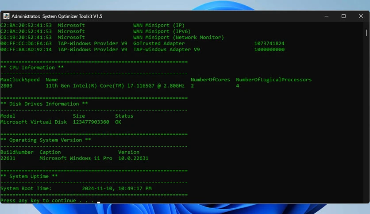Select the adapter speed '1000000000'
This screenshot has width=370, height=214.
click(269, 50)
